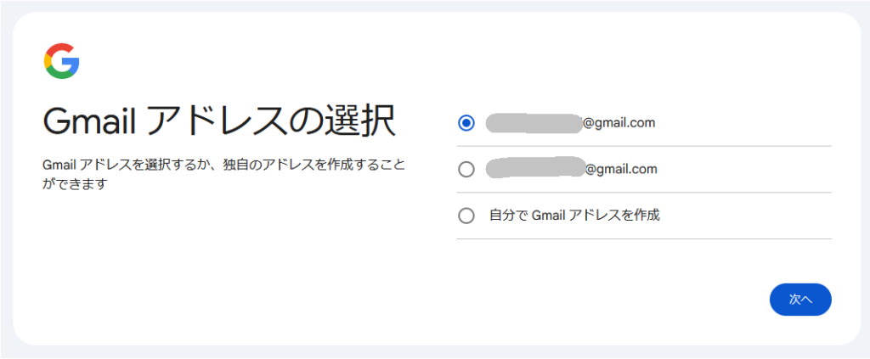This screenshot has width=870, height=359.
Task: Click the second option's @gmail.com text
Action: pos(621,169)
